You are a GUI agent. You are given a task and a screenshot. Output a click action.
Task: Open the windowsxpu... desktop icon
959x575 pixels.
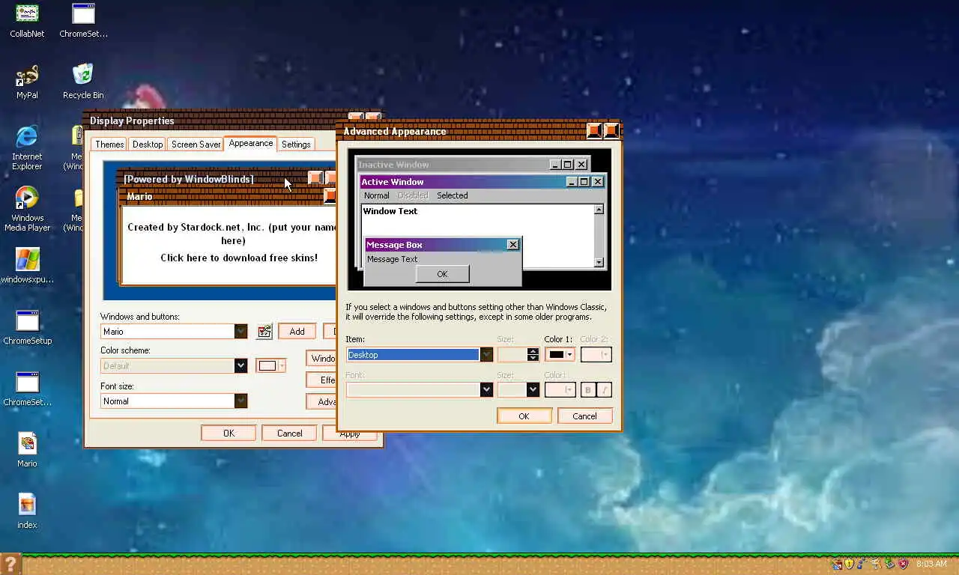27,266
